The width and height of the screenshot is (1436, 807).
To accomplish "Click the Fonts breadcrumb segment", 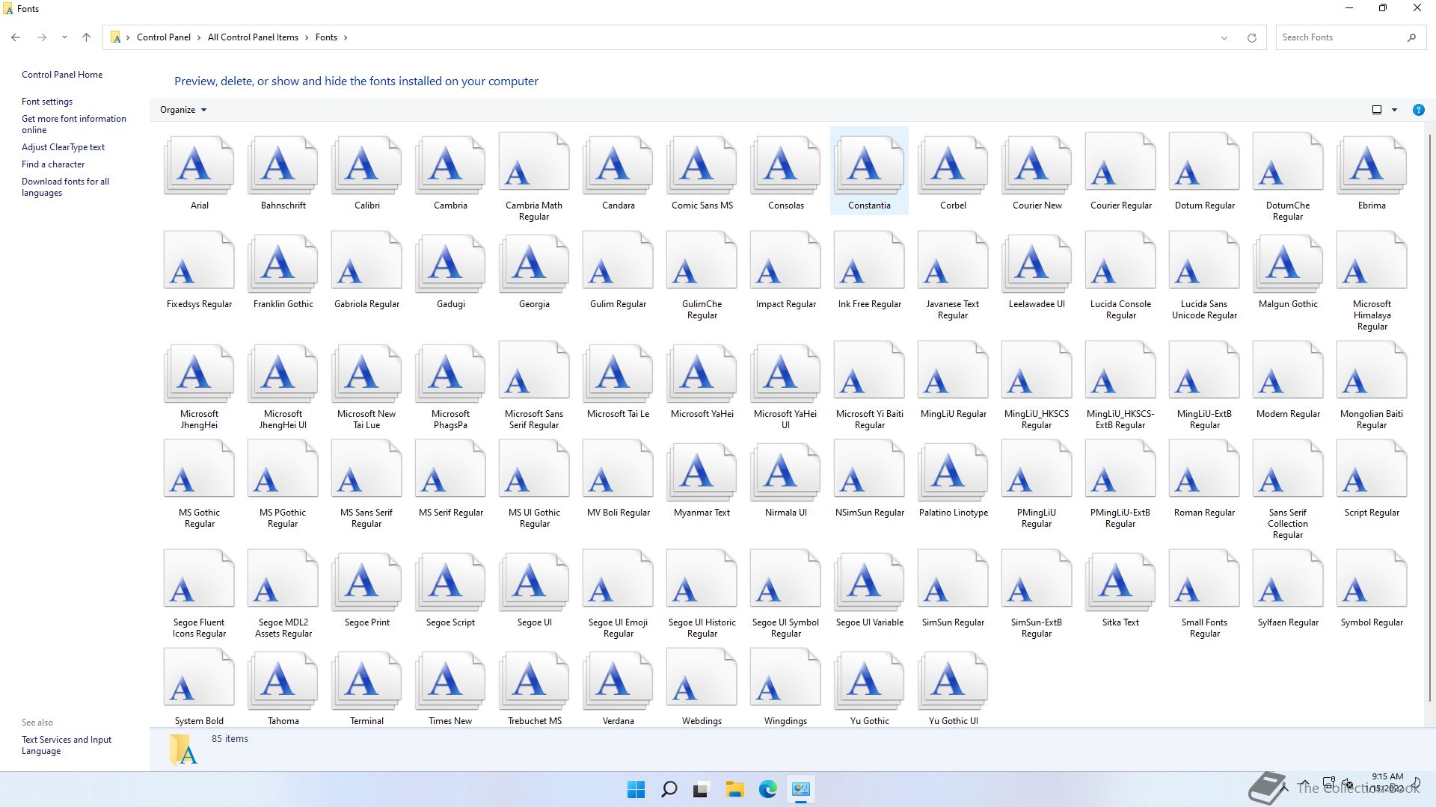I will pos(326,37).
